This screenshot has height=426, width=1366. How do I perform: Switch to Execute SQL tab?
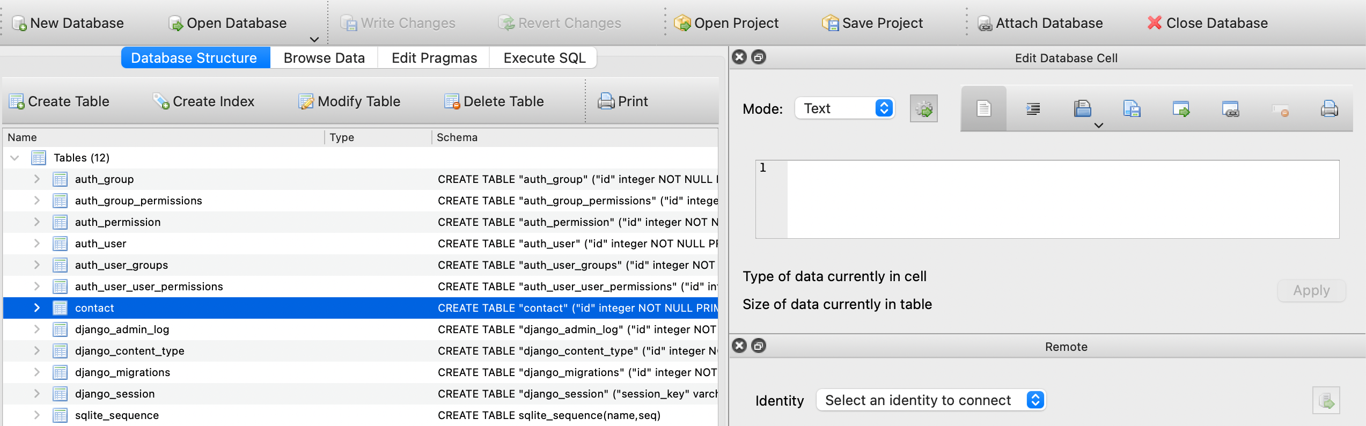[x=544, y=58]
